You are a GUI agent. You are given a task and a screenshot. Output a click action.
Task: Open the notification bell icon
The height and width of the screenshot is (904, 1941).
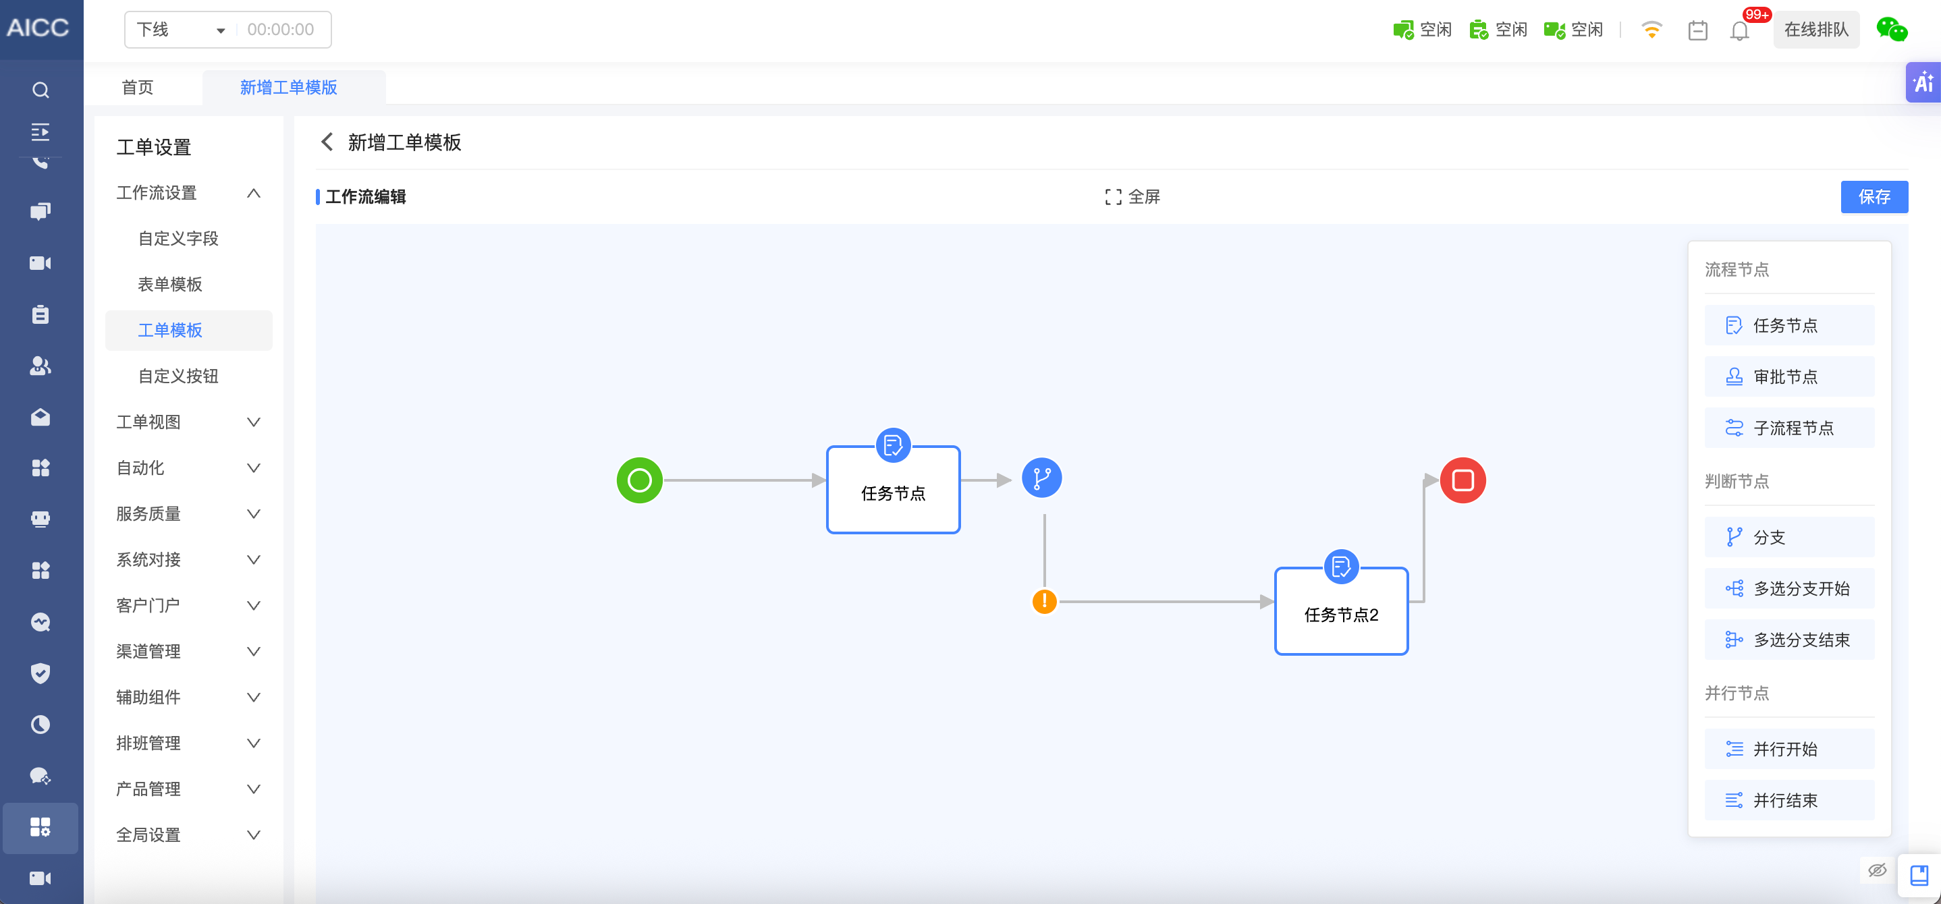1739,30
